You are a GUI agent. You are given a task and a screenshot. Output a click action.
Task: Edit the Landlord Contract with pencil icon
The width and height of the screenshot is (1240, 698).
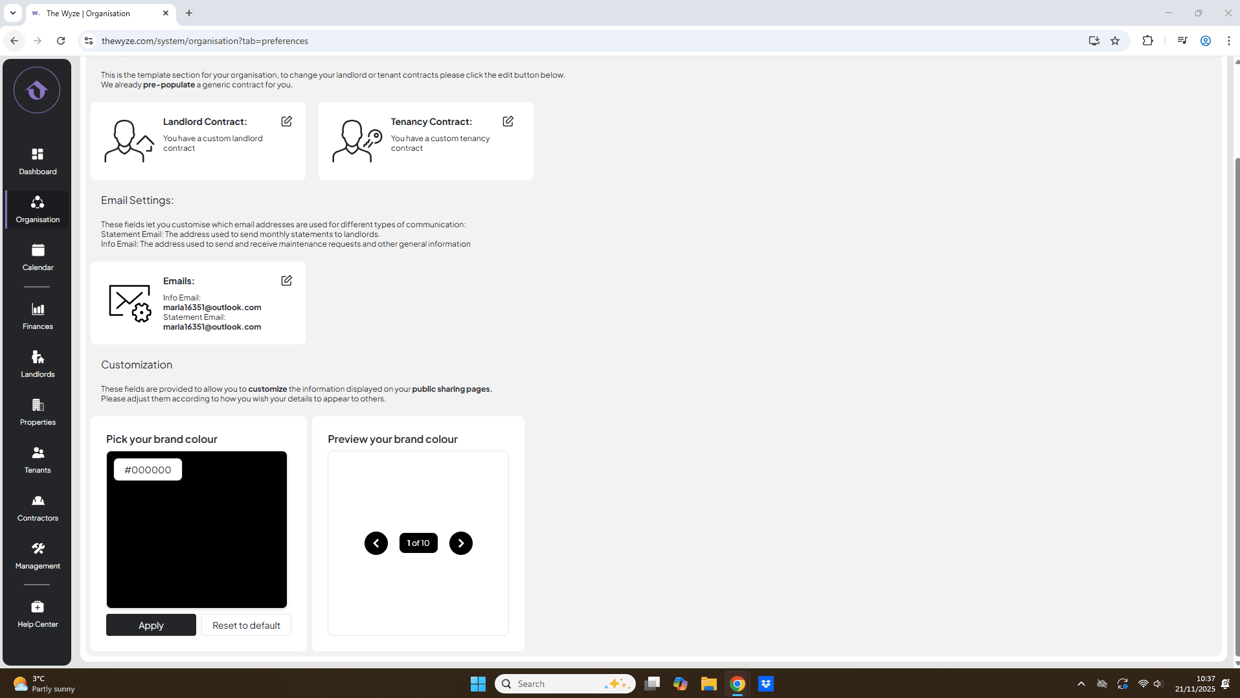(x=286, y=121)
